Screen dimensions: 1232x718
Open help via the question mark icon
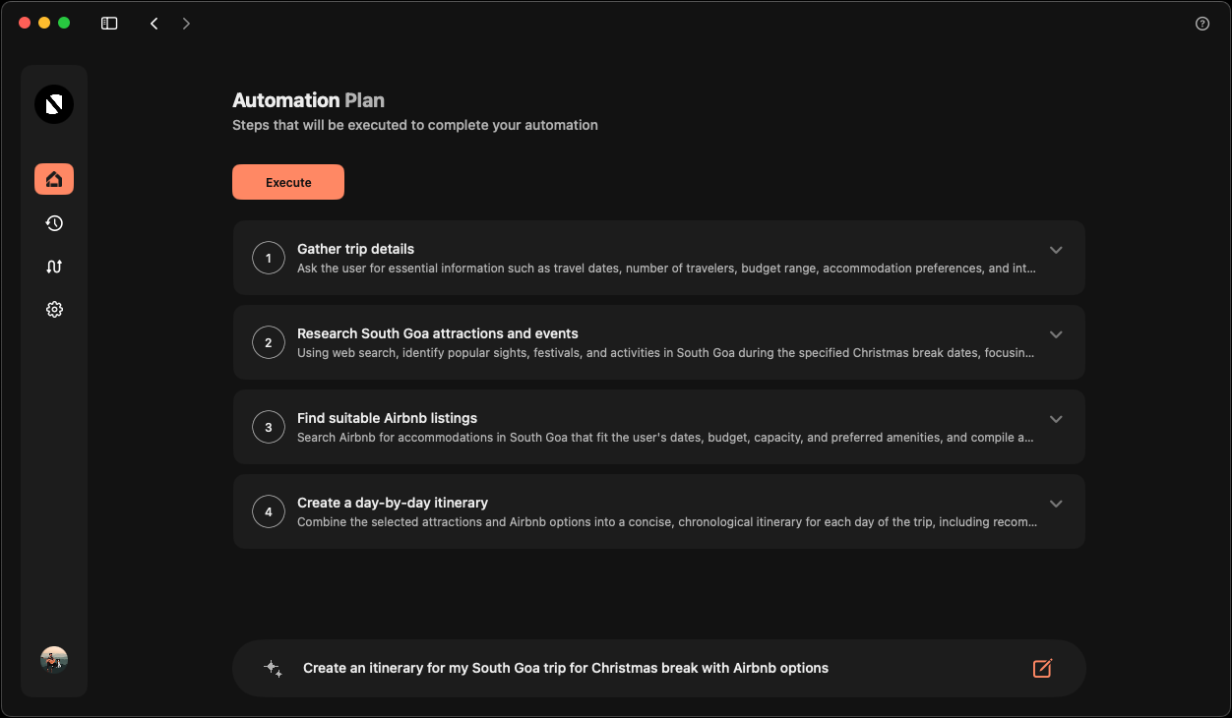1201,24
